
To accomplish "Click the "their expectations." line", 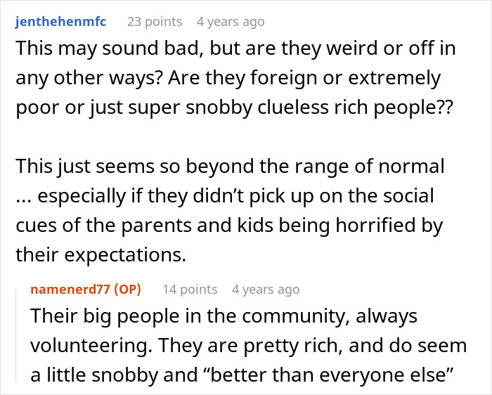I will pyautogui.click(x=101, y=254).
